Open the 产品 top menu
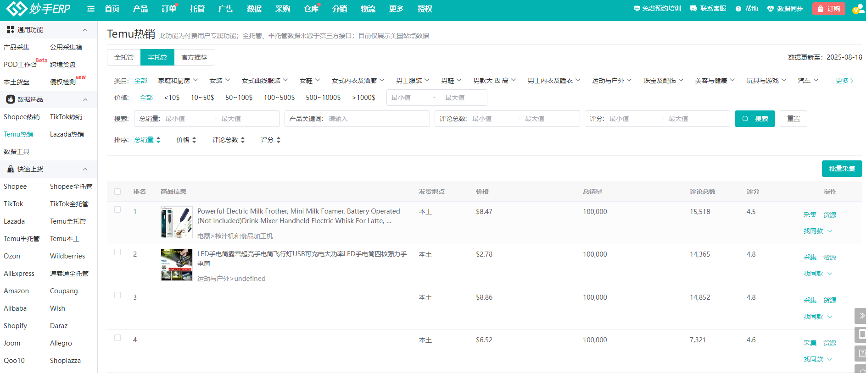Screen dimensions: 866x373 click(140, 9)
